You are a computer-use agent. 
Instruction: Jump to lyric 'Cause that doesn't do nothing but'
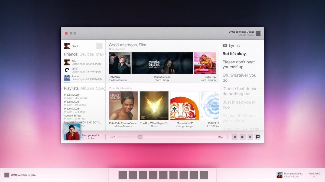(x=241, y=91)
